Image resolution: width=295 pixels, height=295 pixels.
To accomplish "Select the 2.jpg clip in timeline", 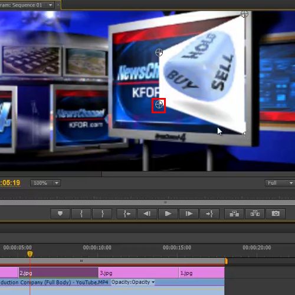I will pos(58,273).
